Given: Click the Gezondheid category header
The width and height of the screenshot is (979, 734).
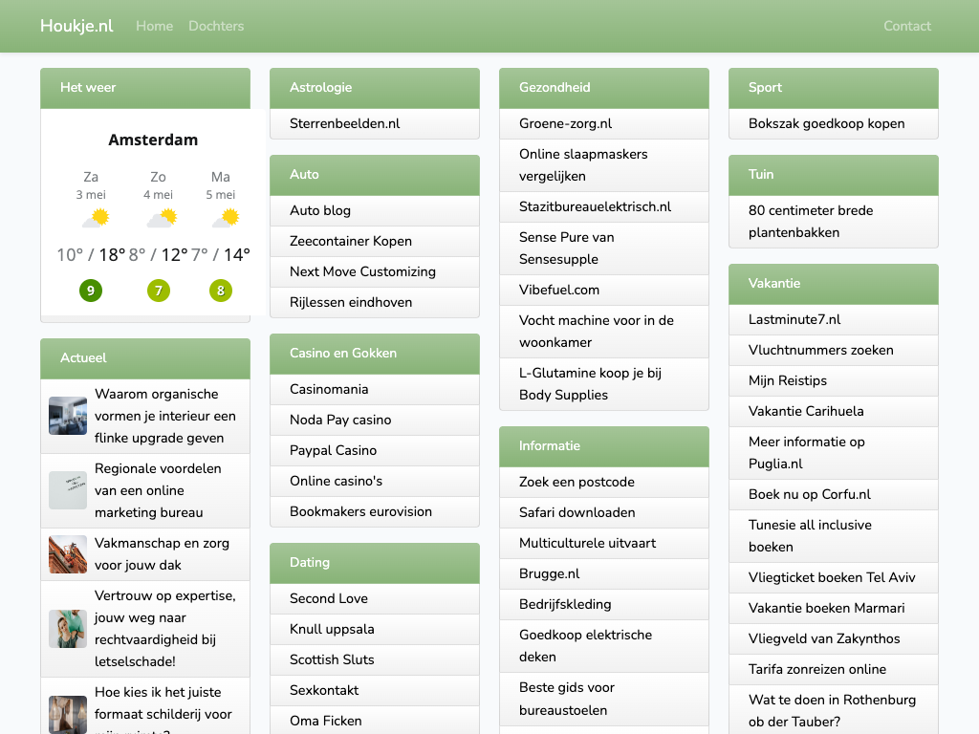Looking at the screenshot, I should click(x=604, y=88).
